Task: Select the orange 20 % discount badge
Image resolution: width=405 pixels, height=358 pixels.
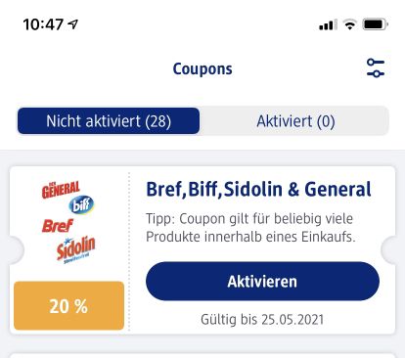Action: [x=68, y=306]
